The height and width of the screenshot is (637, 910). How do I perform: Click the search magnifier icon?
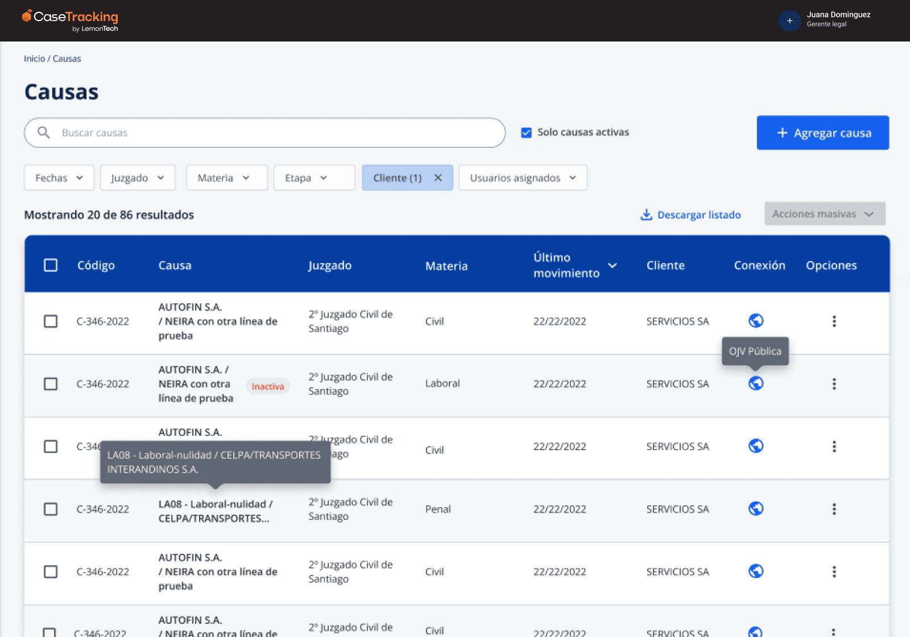click(44, 133)
